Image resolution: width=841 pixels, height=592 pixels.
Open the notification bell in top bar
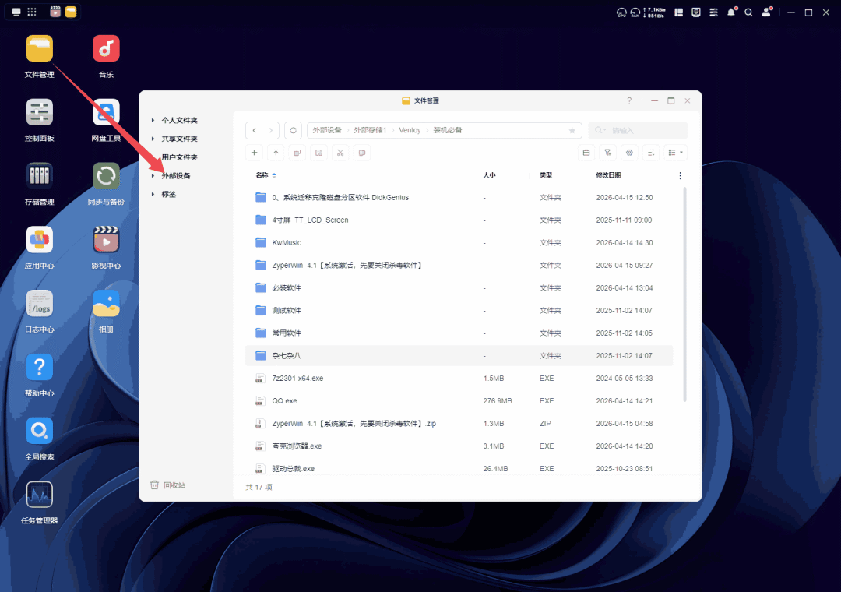point(731,12)
